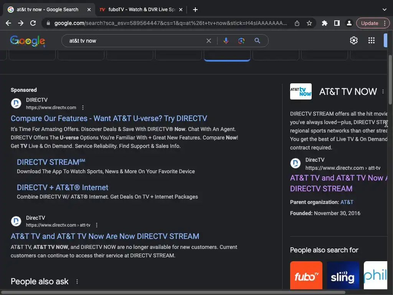Toggle the browser side panel icon
This screenshot has width=393, height=295.
tap(337, 23)
